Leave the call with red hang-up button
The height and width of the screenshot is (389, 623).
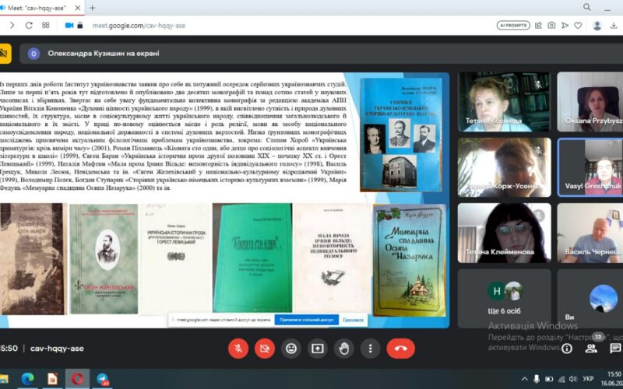pos(401,349)
